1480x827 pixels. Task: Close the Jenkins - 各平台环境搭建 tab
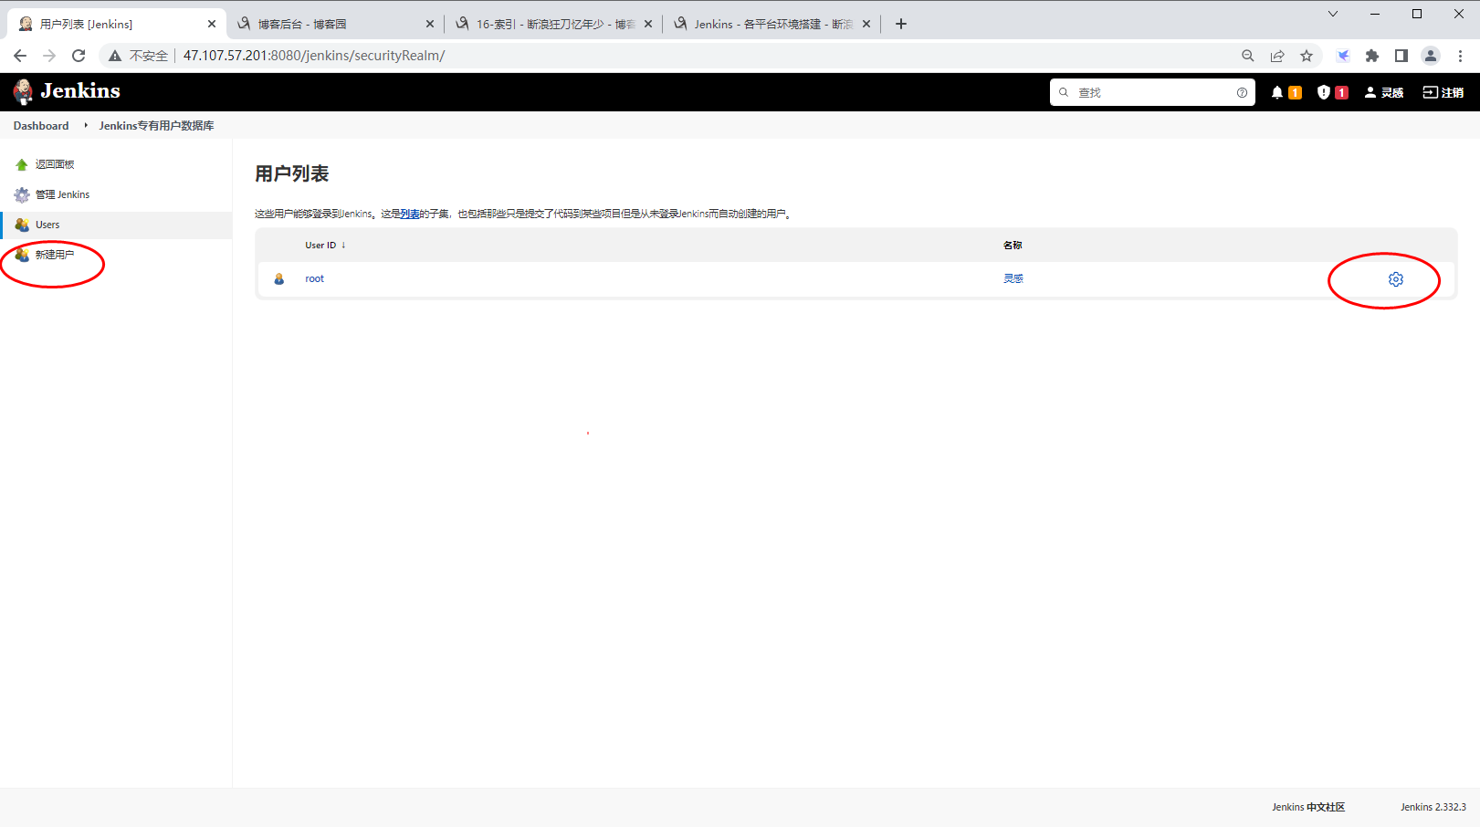[866, 24]
